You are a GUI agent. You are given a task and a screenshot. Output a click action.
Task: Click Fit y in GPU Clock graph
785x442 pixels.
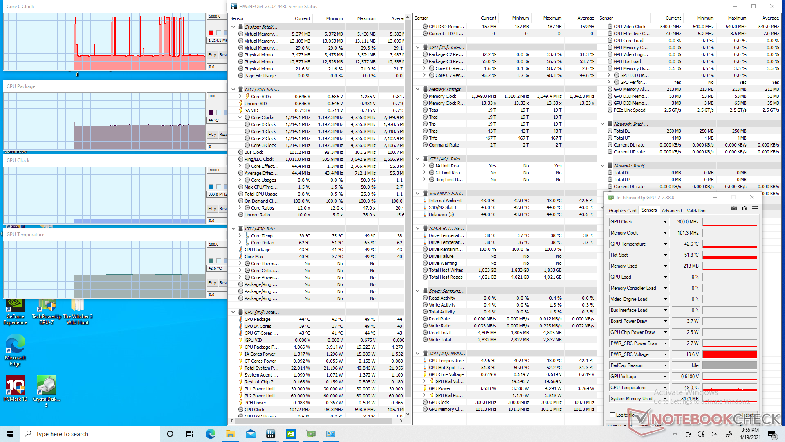pyautogui.click(x=212, y=209)
